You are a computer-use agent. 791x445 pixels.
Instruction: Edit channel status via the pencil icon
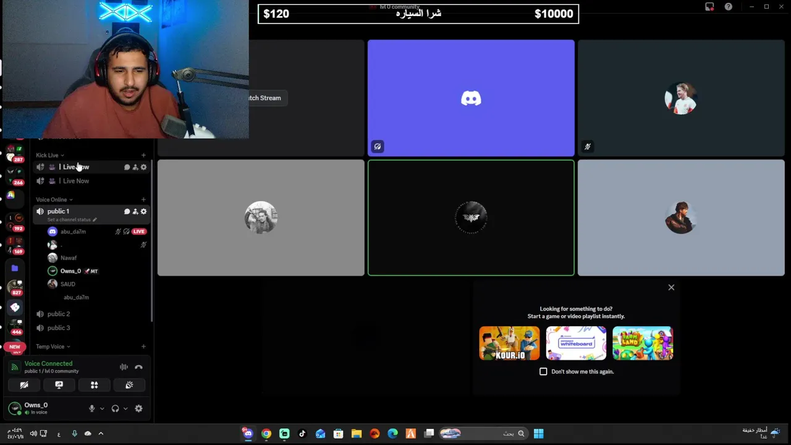(95, 219)
